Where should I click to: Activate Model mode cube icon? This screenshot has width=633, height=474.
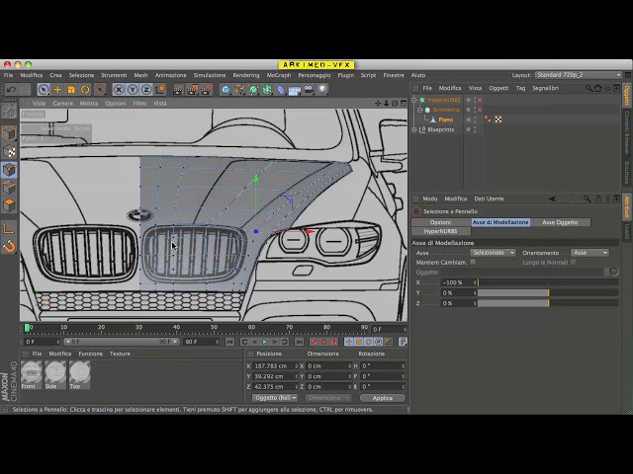(x=9, y=133)
